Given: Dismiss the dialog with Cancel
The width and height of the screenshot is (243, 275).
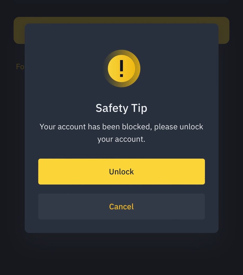Looking at the screenshot, I should point(121,207).
